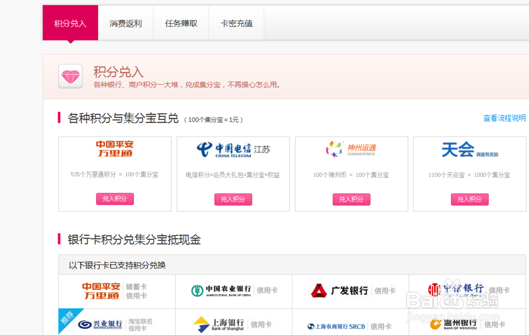
Task: Click the 以下银行卡已支持积分兑换 header
Action: pyautogui.click(x=292, y=265)
